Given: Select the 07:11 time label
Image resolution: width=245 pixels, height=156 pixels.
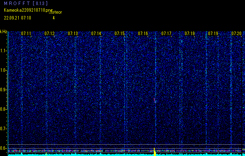Looking at the screenshot, I should point(26,34).
